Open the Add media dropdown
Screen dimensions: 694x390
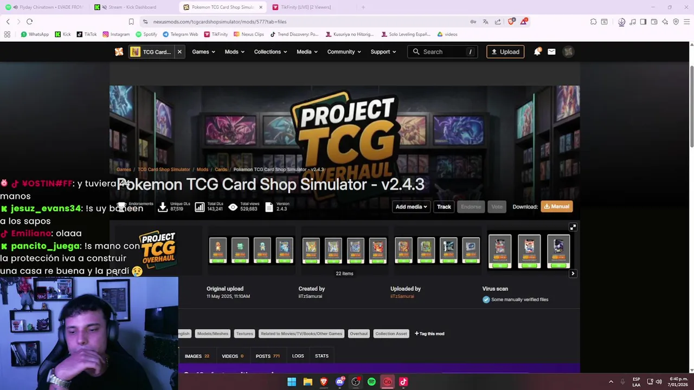click(x=411, y=206)
